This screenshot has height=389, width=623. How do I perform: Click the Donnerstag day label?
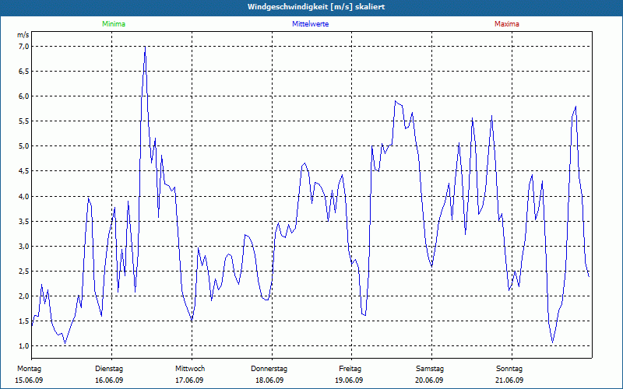269,369
